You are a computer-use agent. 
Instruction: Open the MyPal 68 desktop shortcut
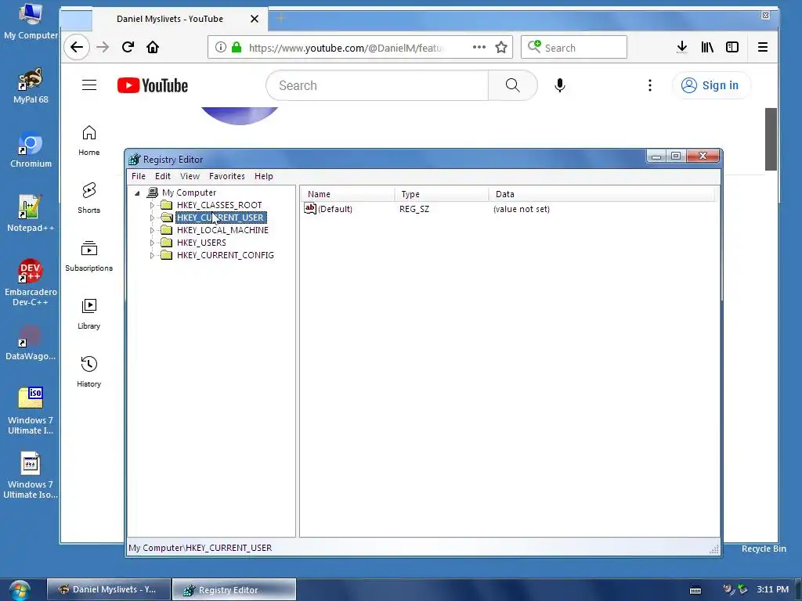pos(31,85)
